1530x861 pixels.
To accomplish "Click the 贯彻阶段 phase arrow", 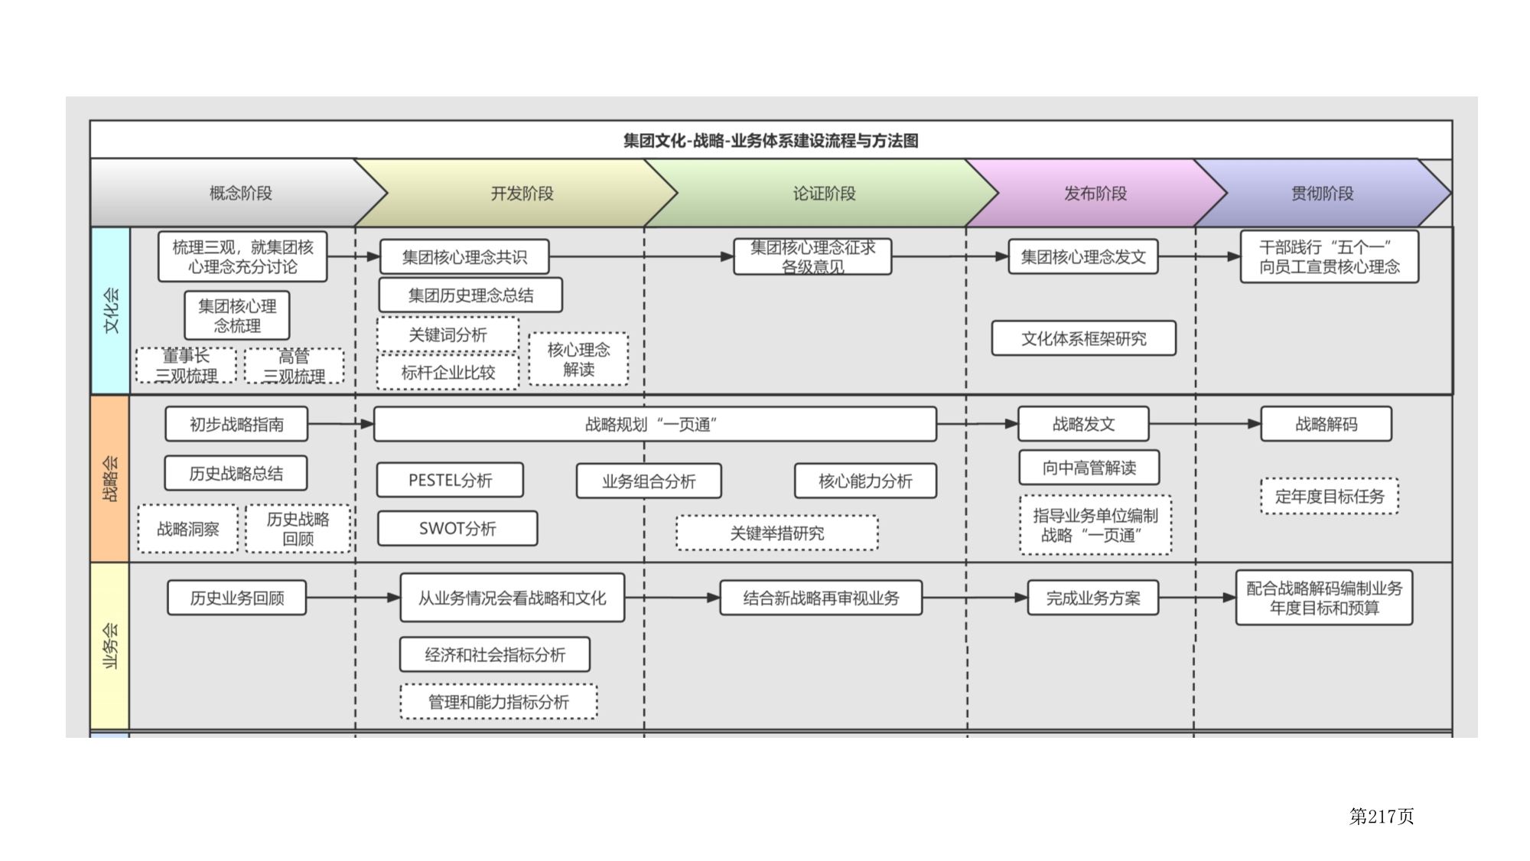I will (1322, 193).
